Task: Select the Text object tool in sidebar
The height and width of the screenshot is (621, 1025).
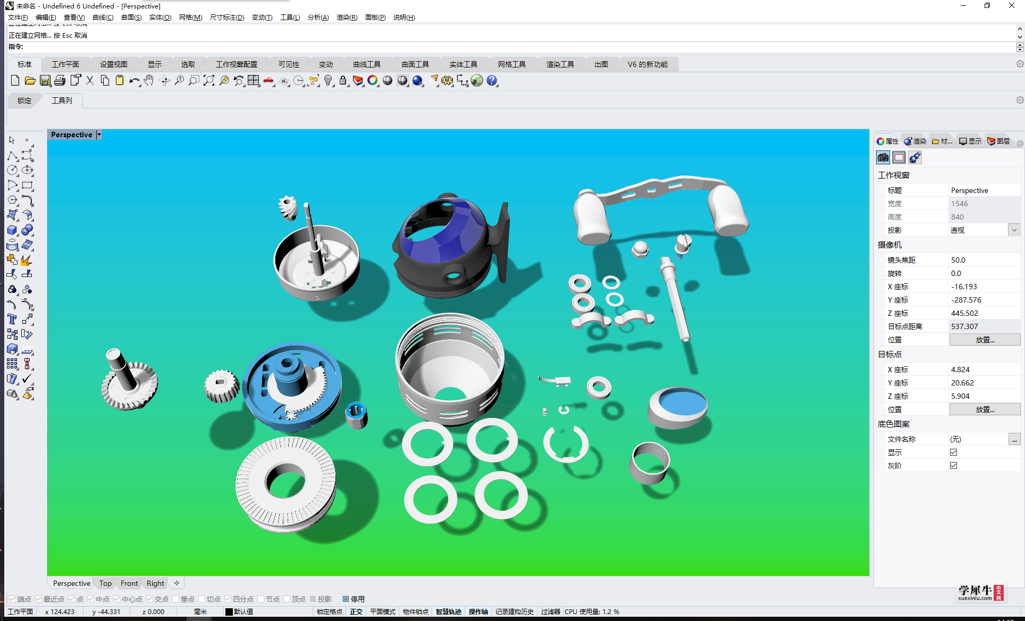Action: (12, 319)
